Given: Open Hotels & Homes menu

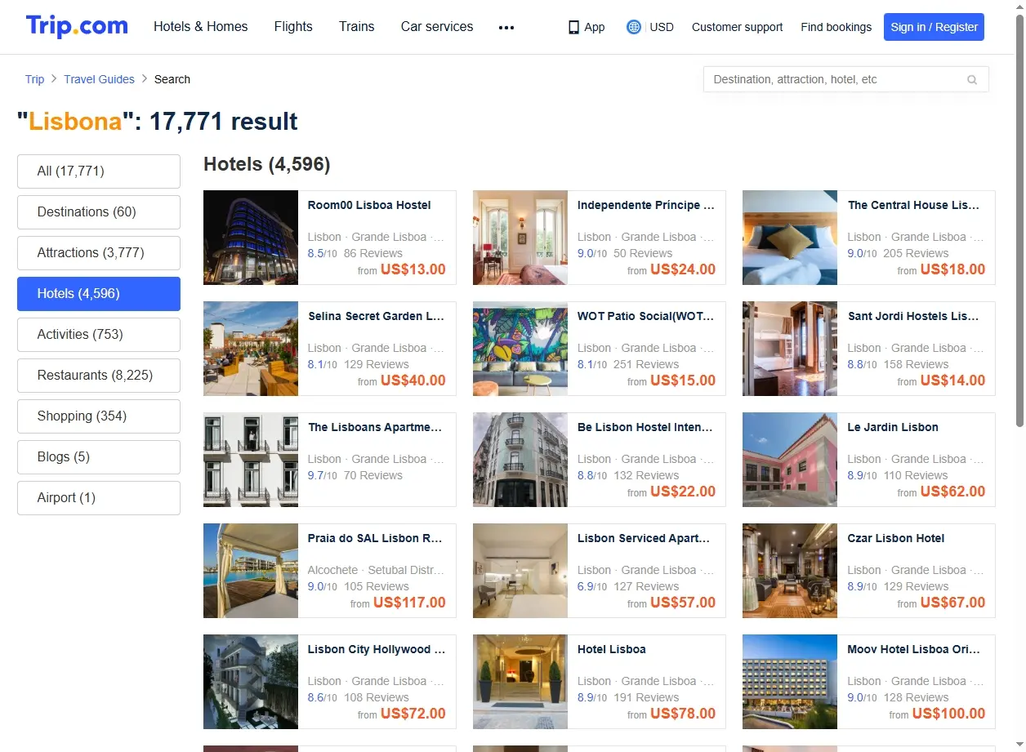Looking at the screenshot, I should 201,26.
